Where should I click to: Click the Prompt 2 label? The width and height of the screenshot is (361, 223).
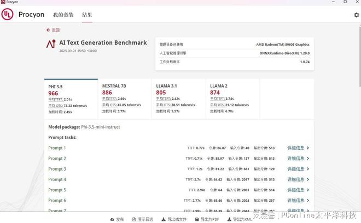click(x=57, y=159)
